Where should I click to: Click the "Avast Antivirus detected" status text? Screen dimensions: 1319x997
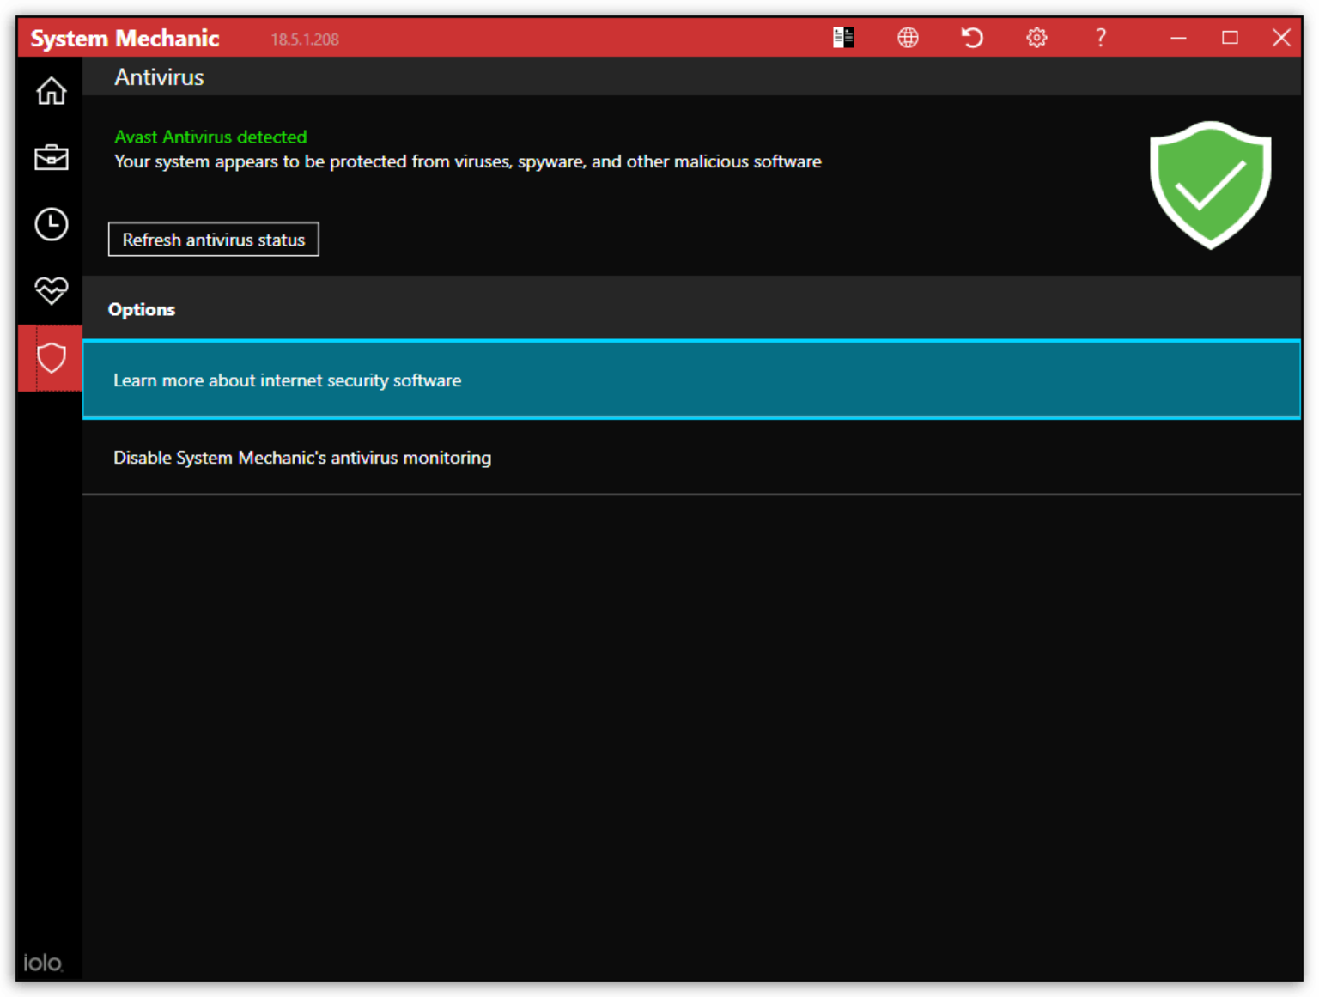click(x=210, y=137)
